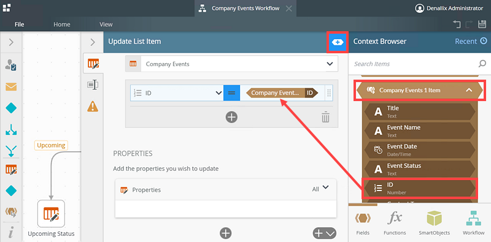Select the brown SmartObject method toolbox icon
The image size is (491, 242).
[11, 212]
